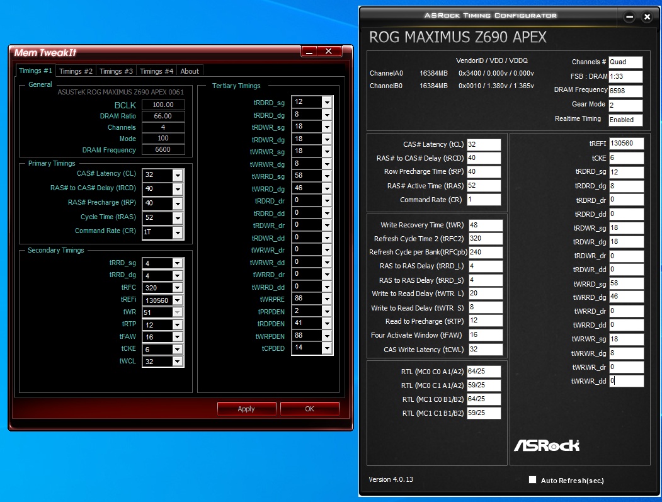Expand the tWRRD_dg dropdown in Mem TweakIt

pos(327,188)
